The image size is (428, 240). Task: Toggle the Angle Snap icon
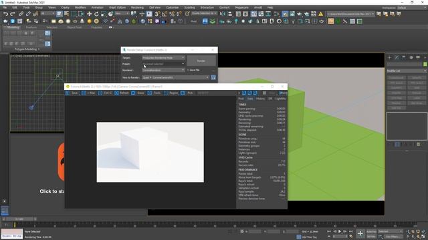click(x=165, y=14)
